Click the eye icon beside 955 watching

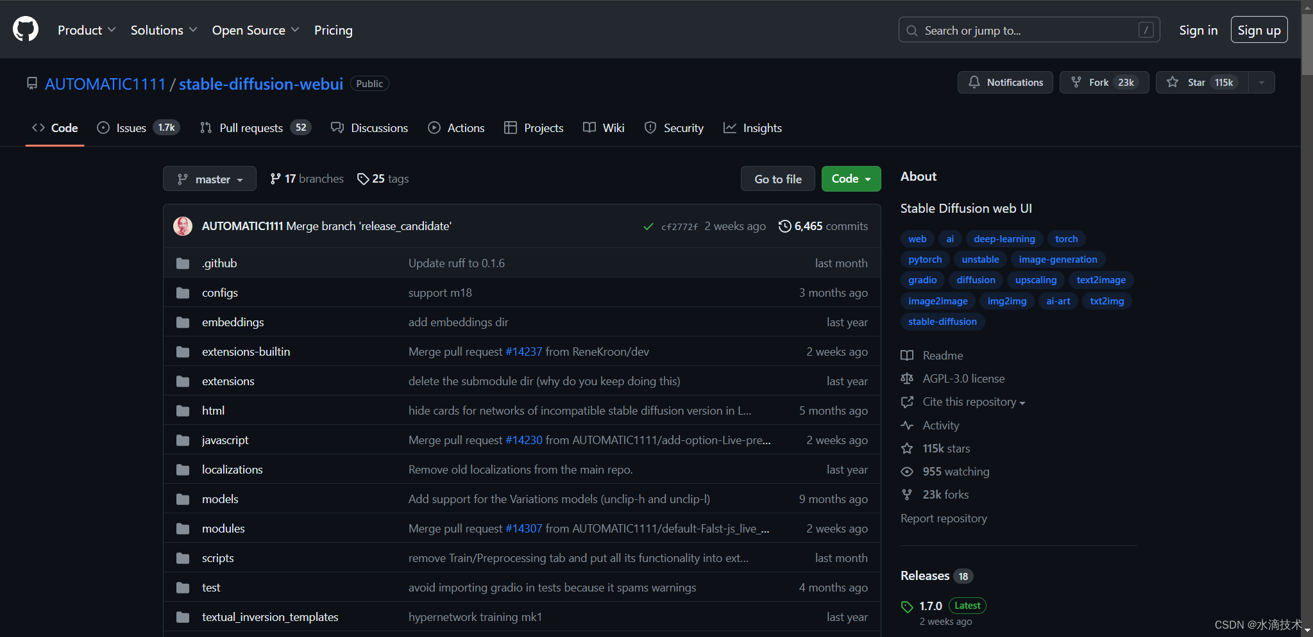click(907, 472)
